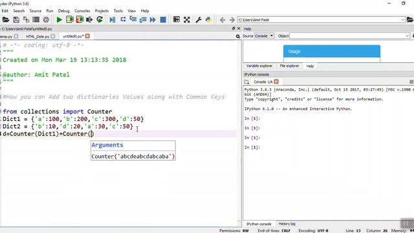Close the editor pane with X
Image resolution: width=414 pixels, height=233 pixels.
click(x=239, y=28)
